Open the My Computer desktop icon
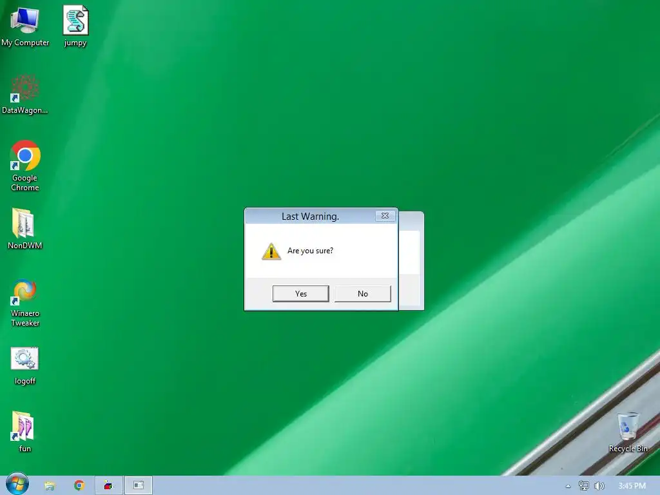Screen dimensions: 660x495 [25, 26]
